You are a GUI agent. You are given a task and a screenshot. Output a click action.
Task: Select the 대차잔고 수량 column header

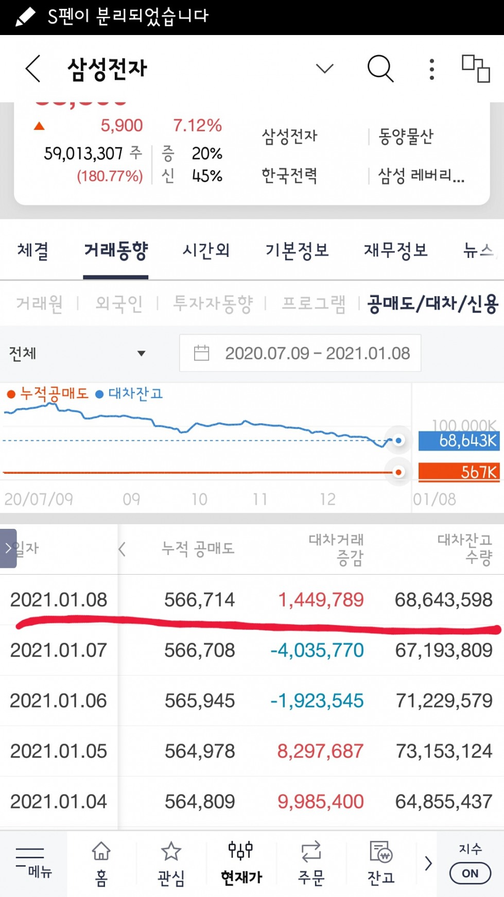click(465, 549)
